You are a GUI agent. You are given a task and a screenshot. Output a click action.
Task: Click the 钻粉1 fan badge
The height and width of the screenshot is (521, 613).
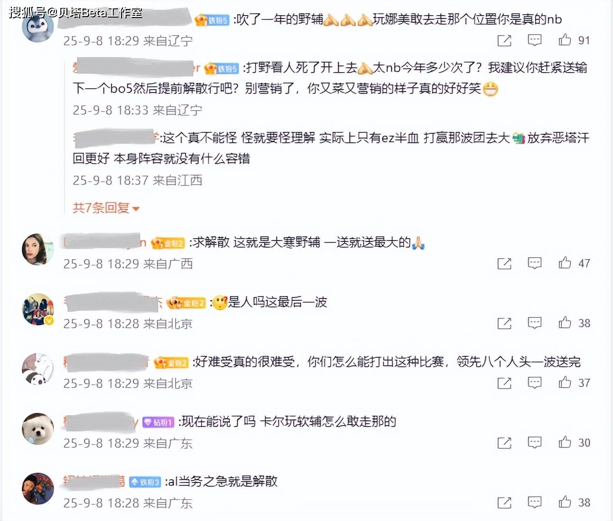[158, 422]
